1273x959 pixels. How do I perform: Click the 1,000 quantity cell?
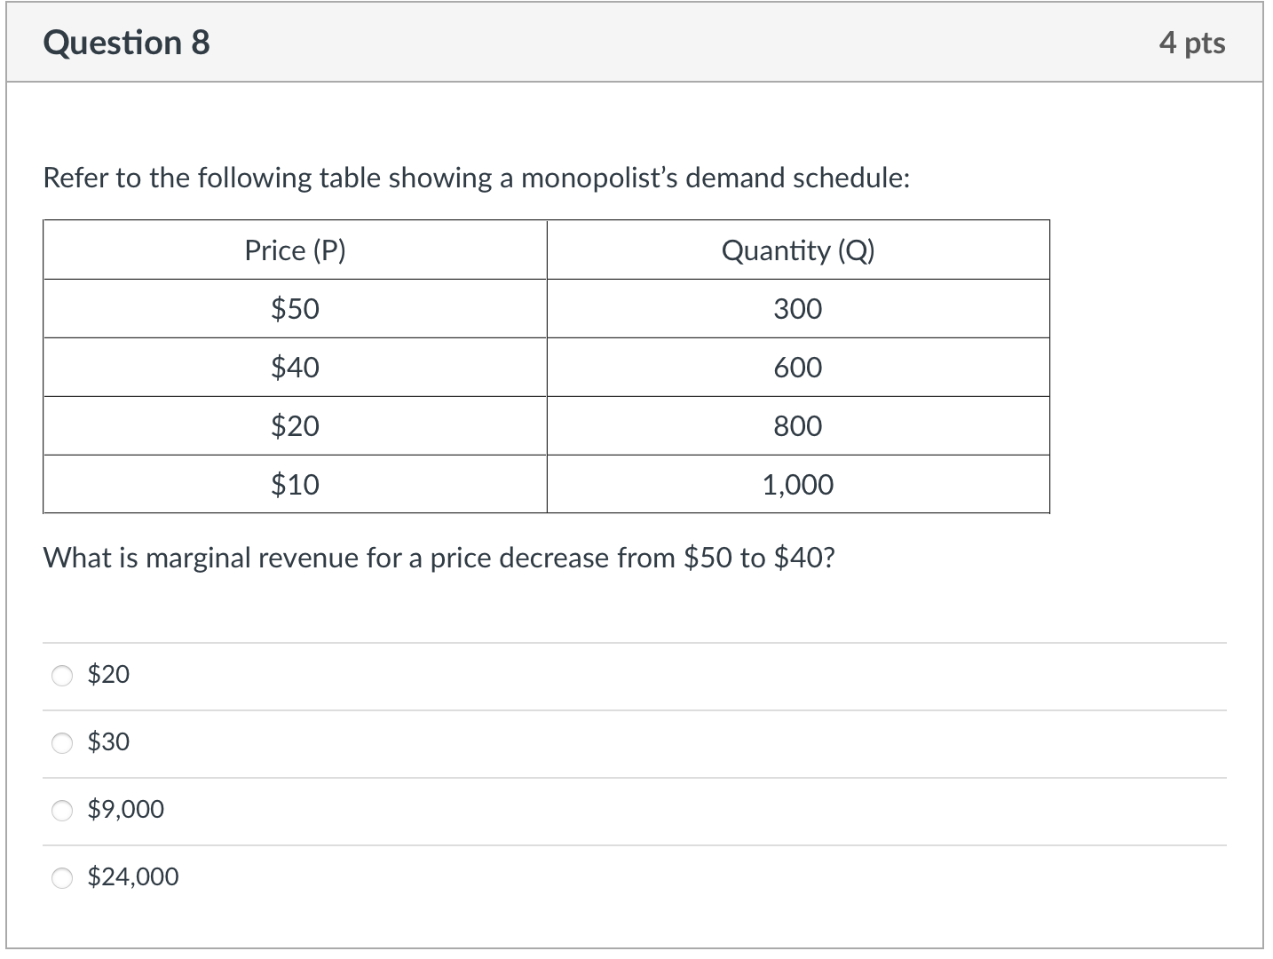coord(798,484)
